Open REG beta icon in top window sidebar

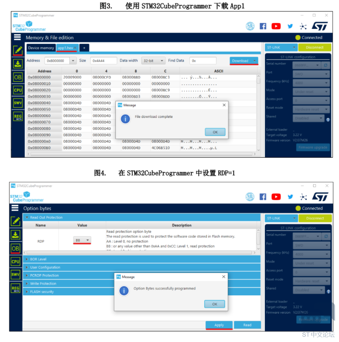pos(18,117)
